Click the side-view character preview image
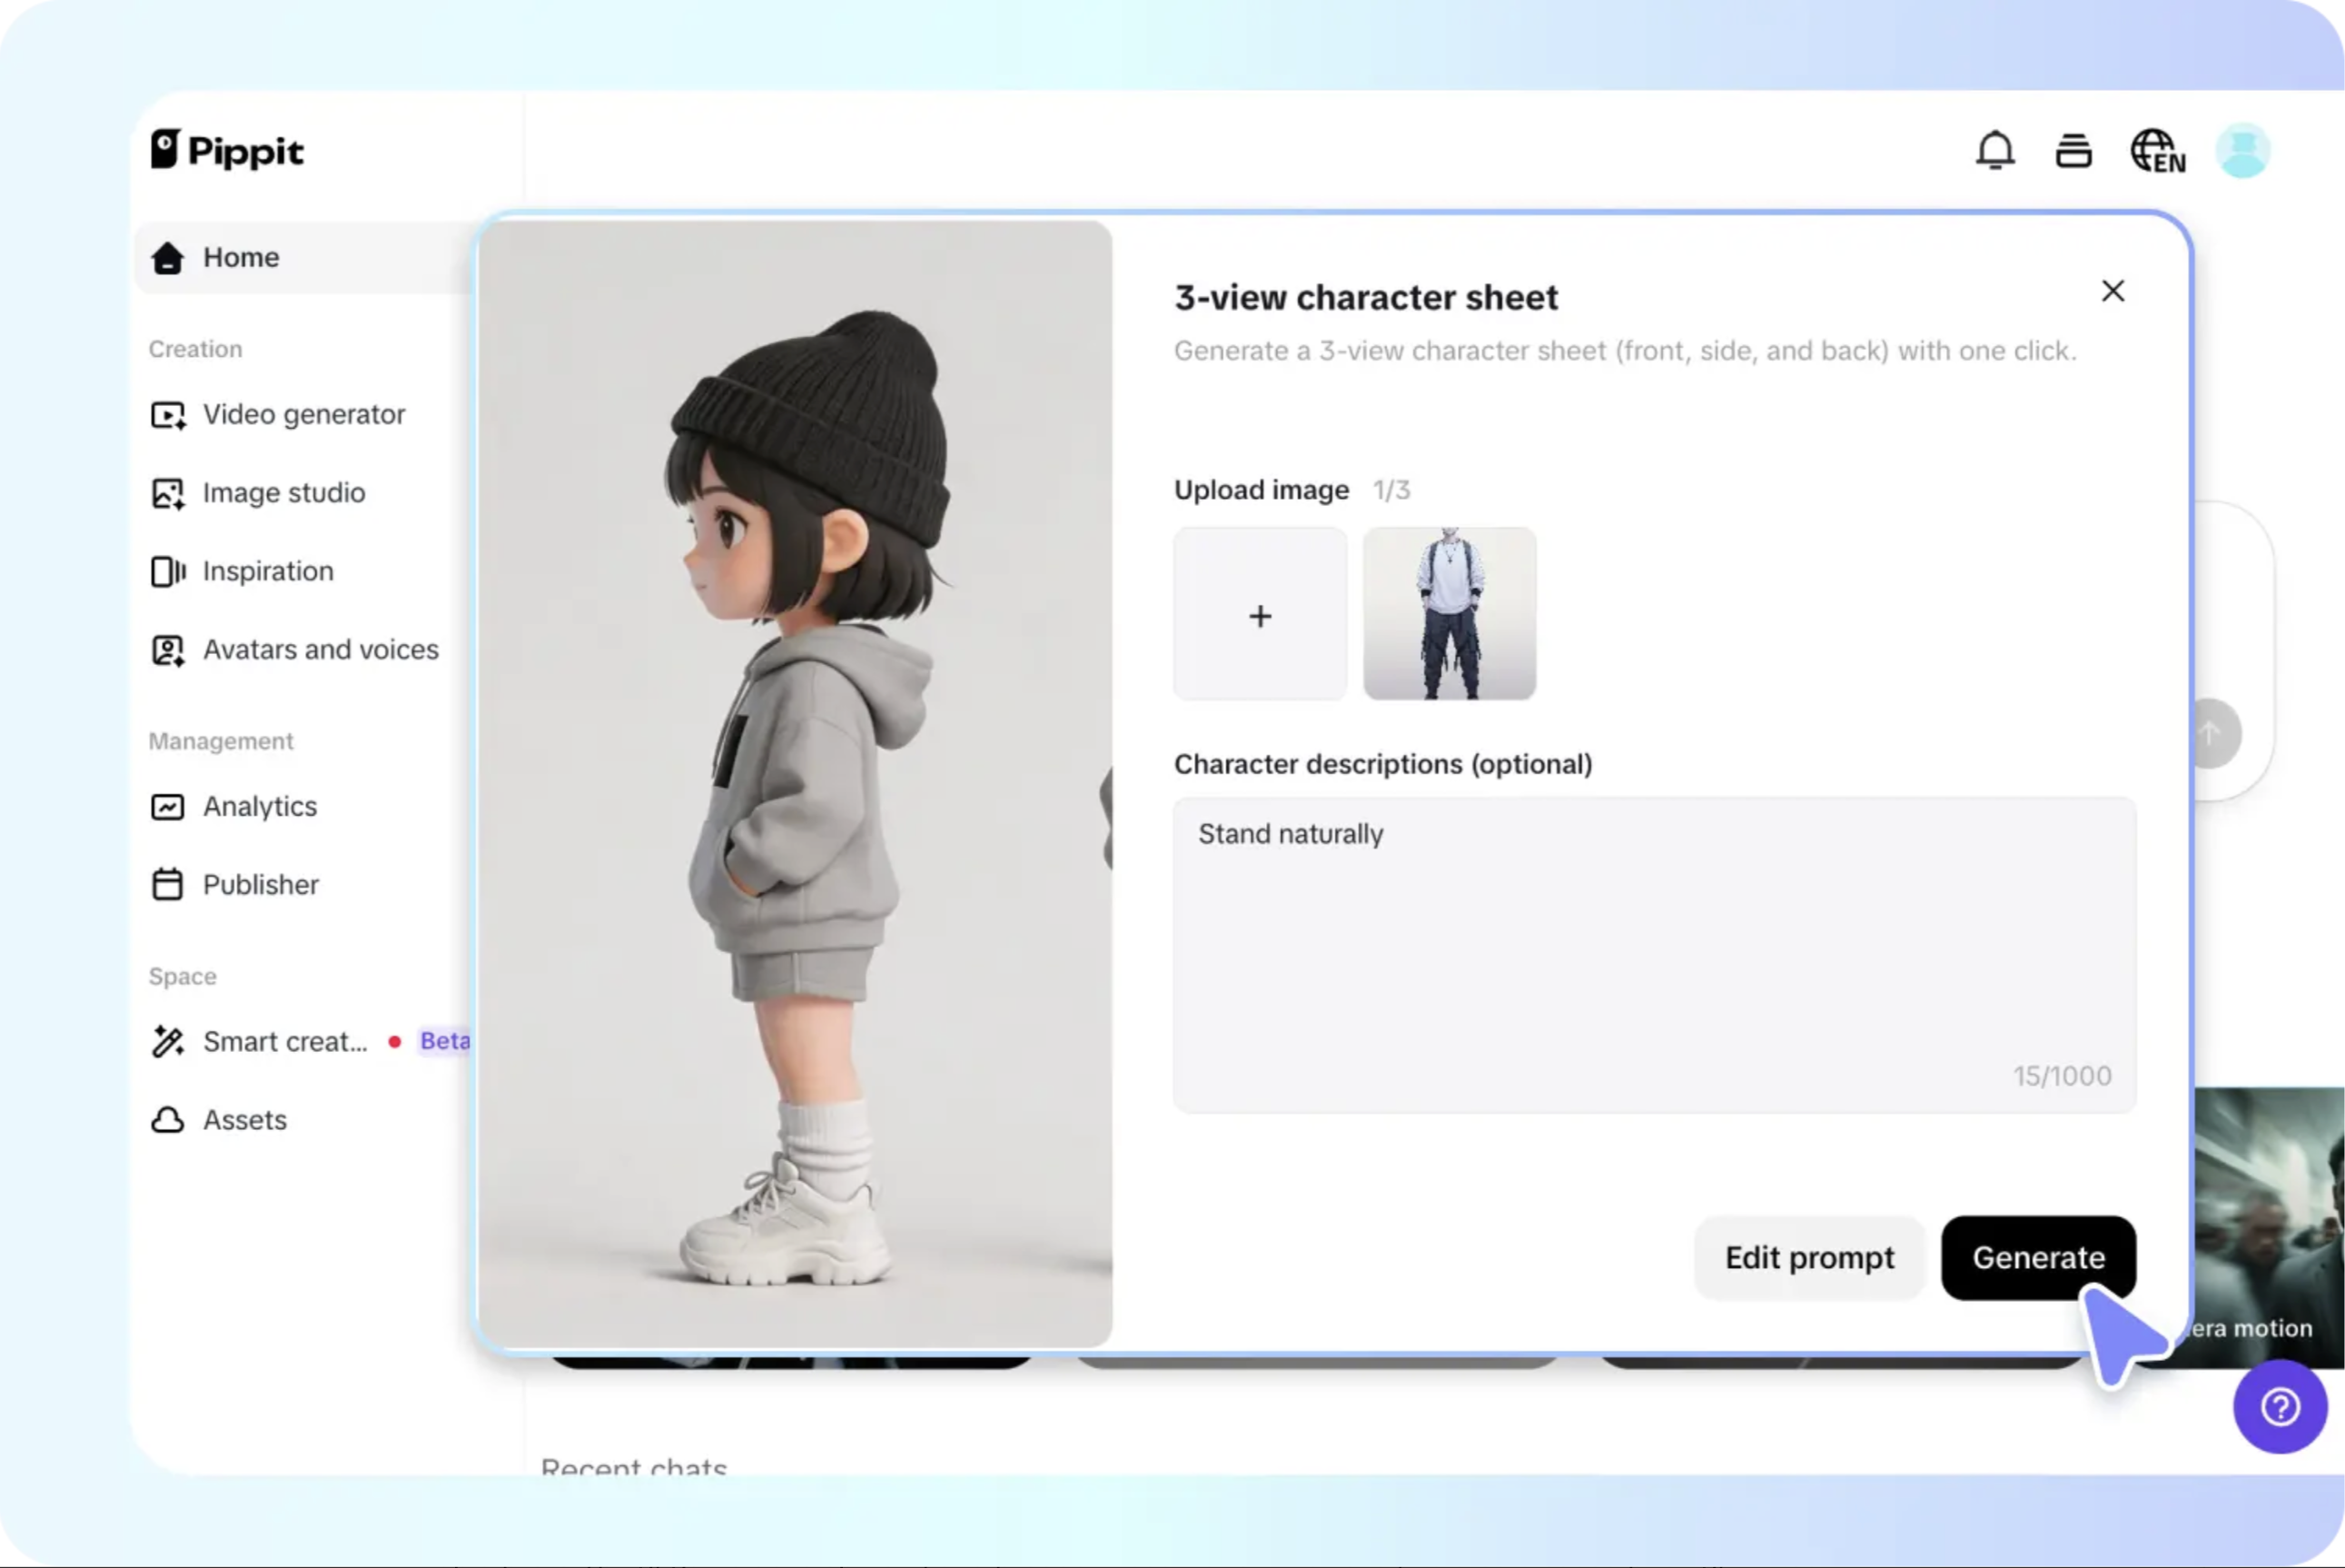 pyautogui.click(x=795, y=784)
